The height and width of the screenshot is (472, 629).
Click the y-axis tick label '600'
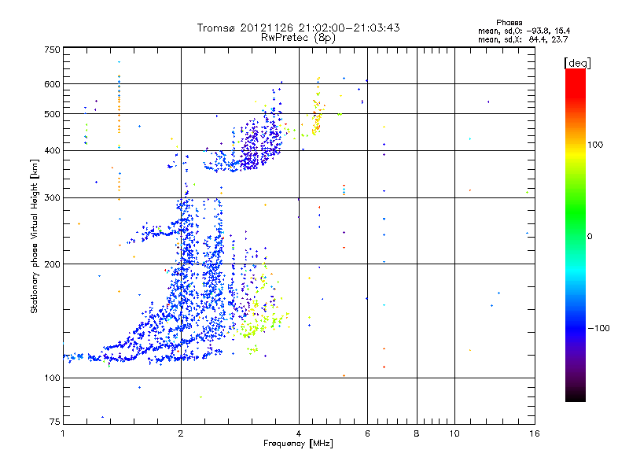[x=52, y=84]
